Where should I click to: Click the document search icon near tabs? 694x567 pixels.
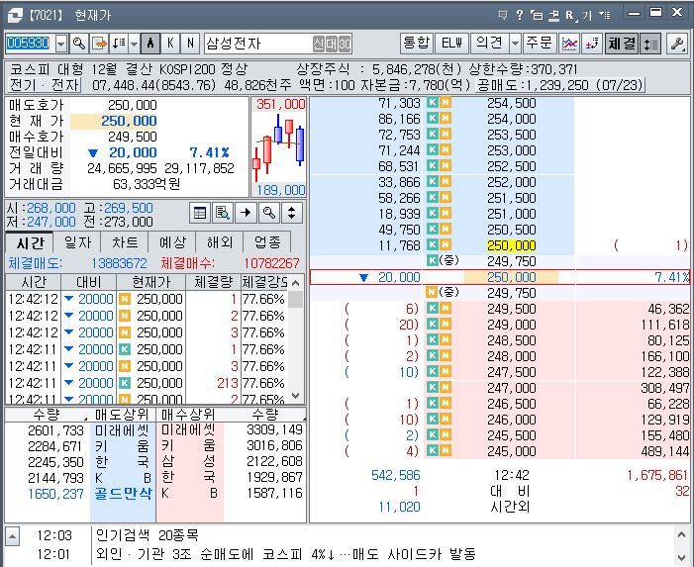(223, 213)
